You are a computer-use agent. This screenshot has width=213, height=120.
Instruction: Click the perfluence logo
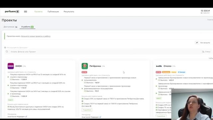(12, 12)
